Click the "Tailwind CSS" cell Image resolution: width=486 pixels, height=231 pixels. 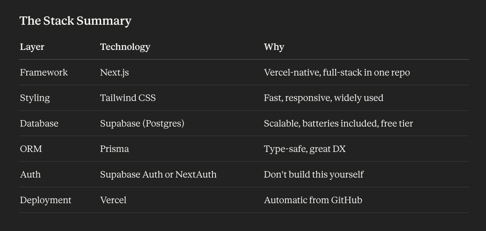128,98
